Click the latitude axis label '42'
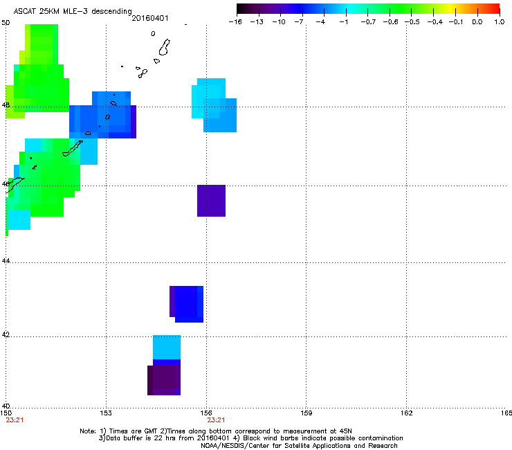The width and height of the screenshot is (512, 450). tap(6, 334)
